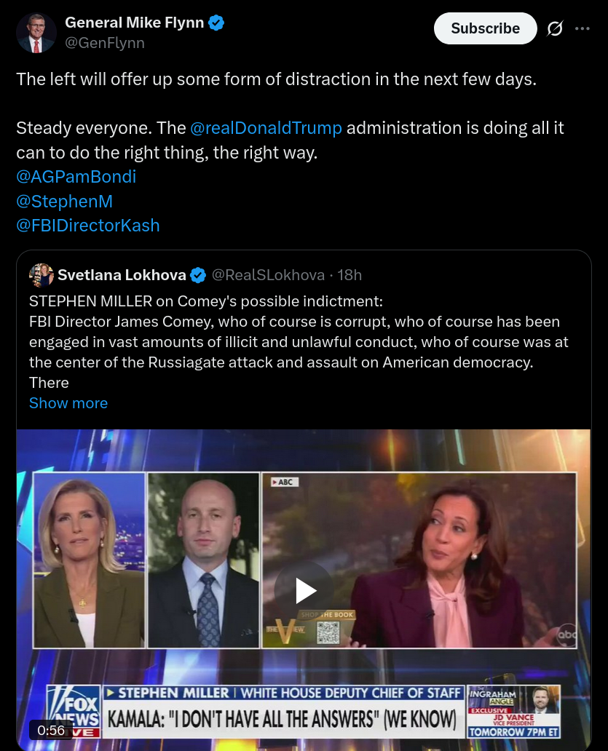Click the 18h timestamp on quoted post
The image size is (608, 751).
[x=350, y=275]
